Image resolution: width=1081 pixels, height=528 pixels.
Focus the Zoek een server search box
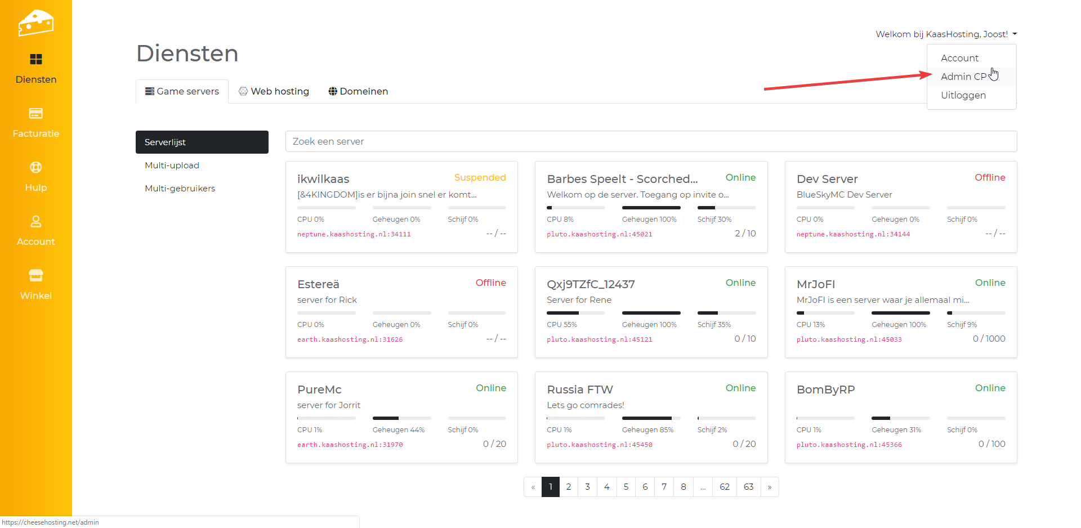tap(651, 141)
